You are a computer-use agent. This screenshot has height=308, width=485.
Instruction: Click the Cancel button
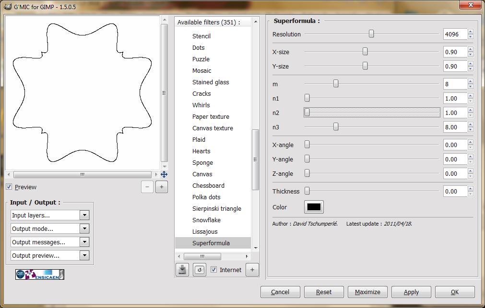tap(280, 292)
